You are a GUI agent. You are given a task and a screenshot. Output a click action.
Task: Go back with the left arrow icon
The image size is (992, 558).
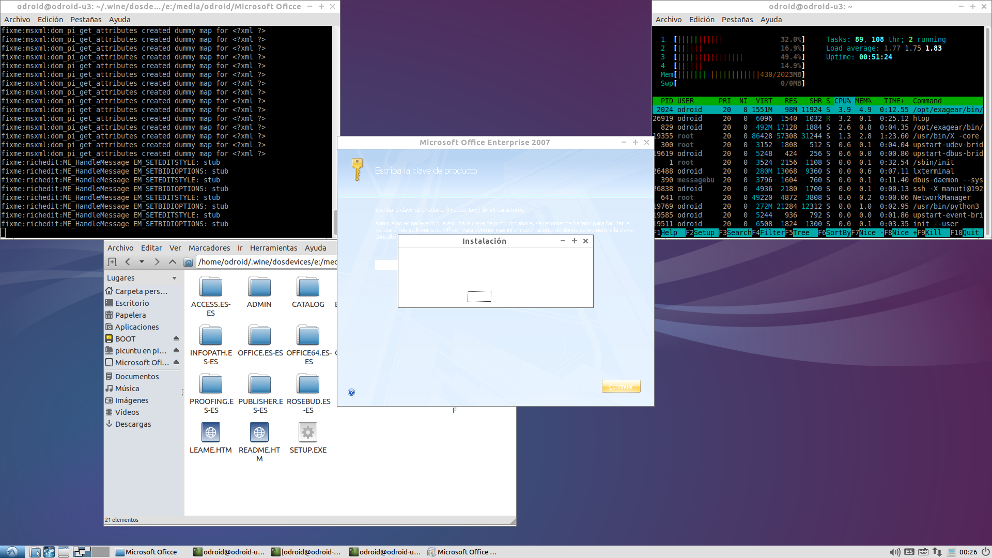click(128, 262)
